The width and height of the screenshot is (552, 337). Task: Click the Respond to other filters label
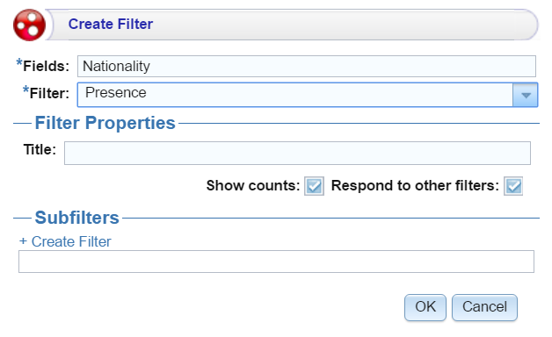pyautogui.click(x=415, y=185)
